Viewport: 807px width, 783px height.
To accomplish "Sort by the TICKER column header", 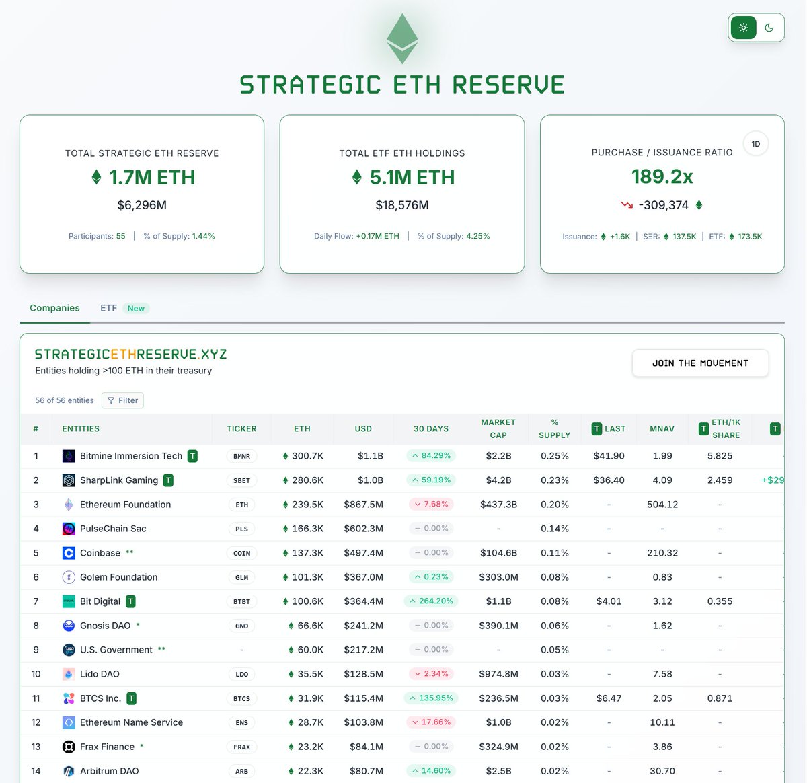I will tap(241, 428).
